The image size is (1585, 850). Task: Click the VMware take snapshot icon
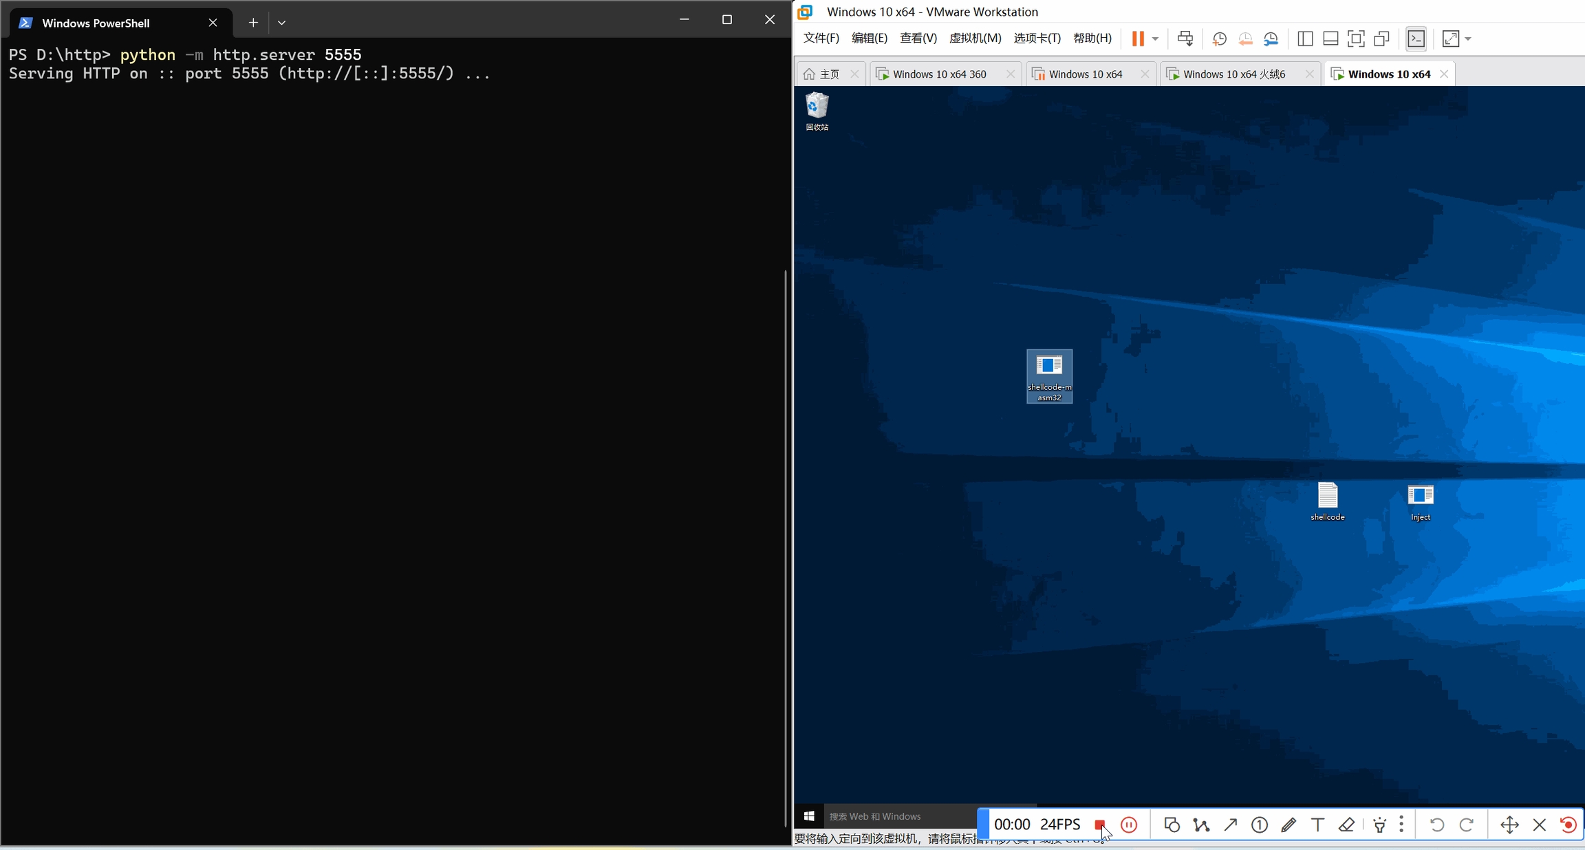tap(1219, 39)
